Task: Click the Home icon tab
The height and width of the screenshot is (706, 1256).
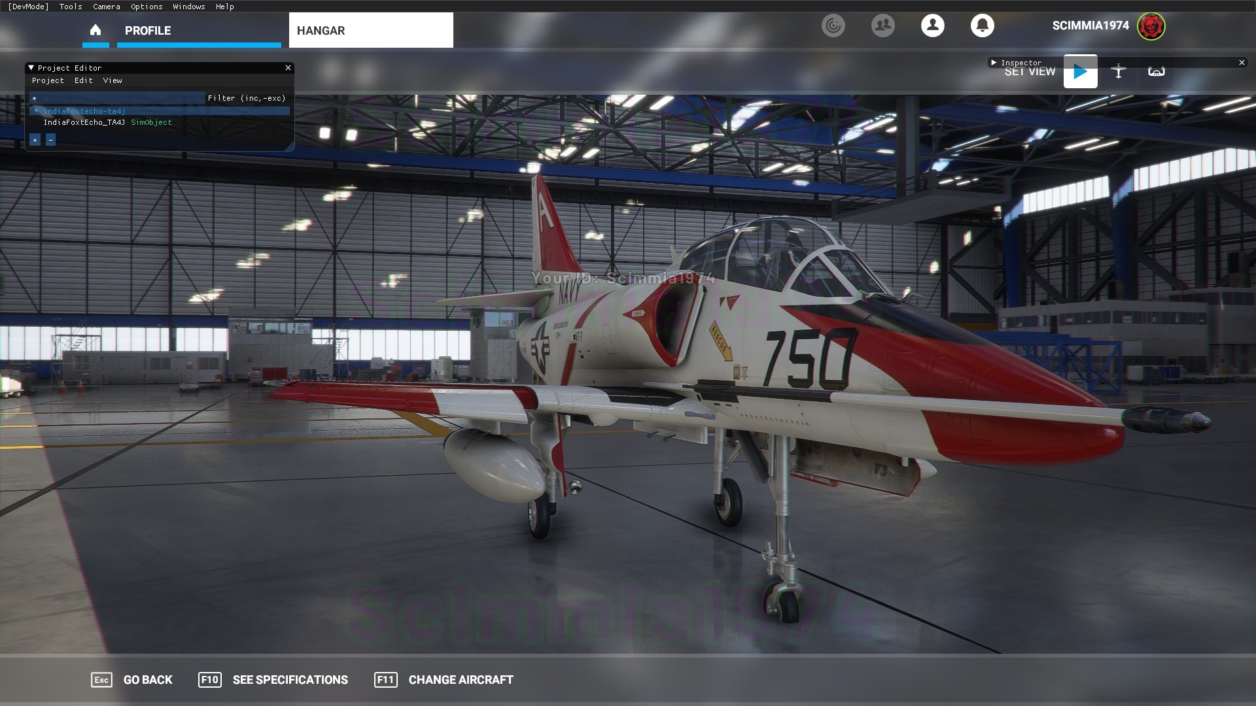Action: click(96, 30)
